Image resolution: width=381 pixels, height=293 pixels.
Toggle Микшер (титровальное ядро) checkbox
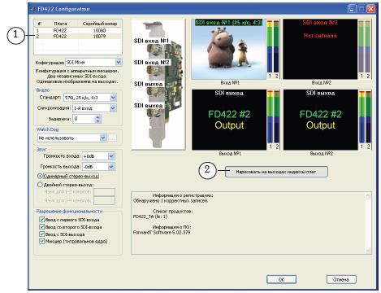click(41, 241)
